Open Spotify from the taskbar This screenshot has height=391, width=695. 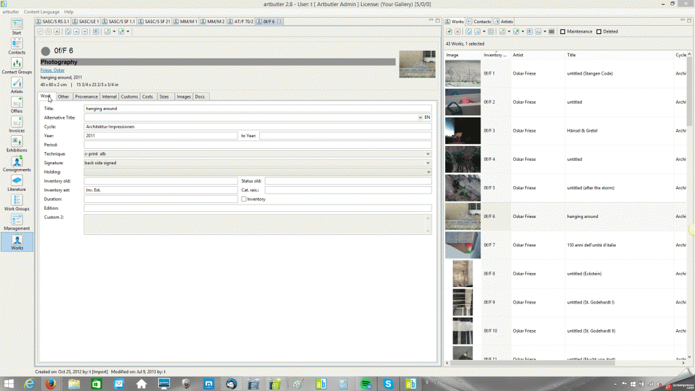click(366, 384)
